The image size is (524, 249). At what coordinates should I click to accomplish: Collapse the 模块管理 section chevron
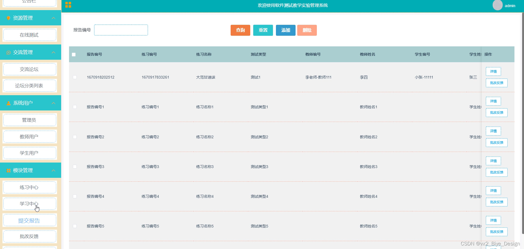[x=53, y=170]
